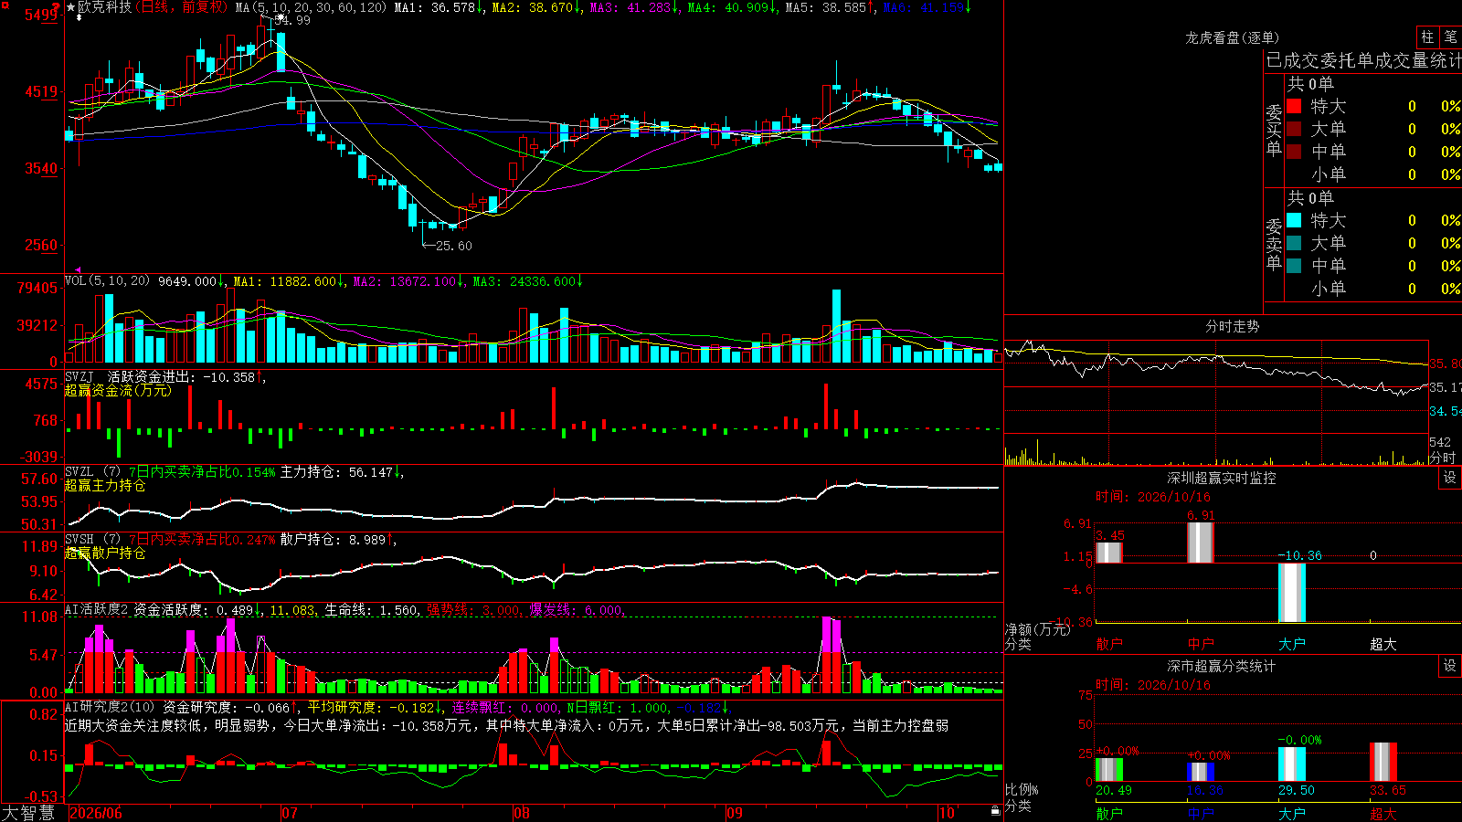Viewport: 1462px width, 822px height.
Task: Click the MA(5,10,20,30,60,120) indicator label
Action: coord(311,7)
